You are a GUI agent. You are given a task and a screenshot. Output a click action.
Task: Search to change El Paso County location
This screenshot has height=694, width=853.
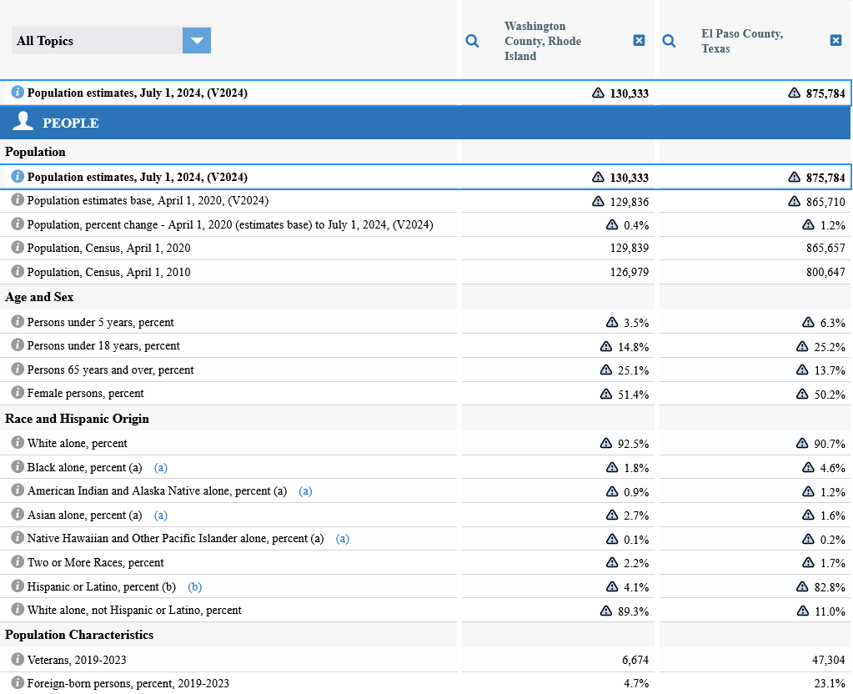pyautogui.click(x=669, y=41)
